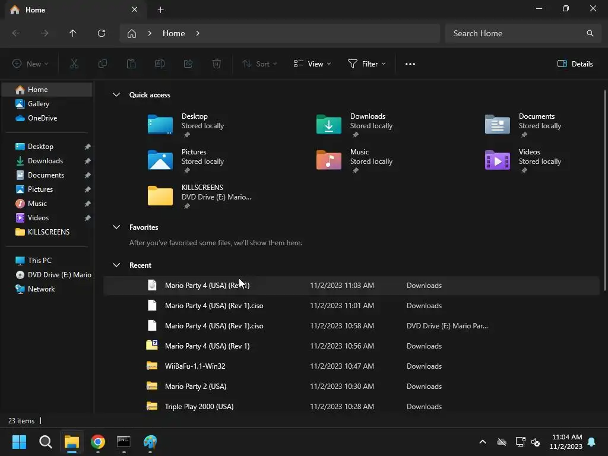Select Network in navigation pane
Screen dimensions: 608x456
(x=47, y=289)
